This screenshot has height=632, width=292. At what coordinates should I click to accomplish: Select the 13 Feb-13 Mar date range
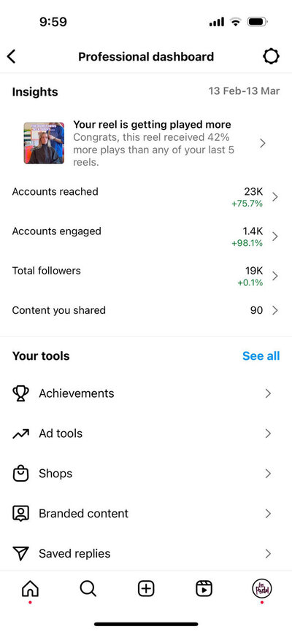(244, 90)
